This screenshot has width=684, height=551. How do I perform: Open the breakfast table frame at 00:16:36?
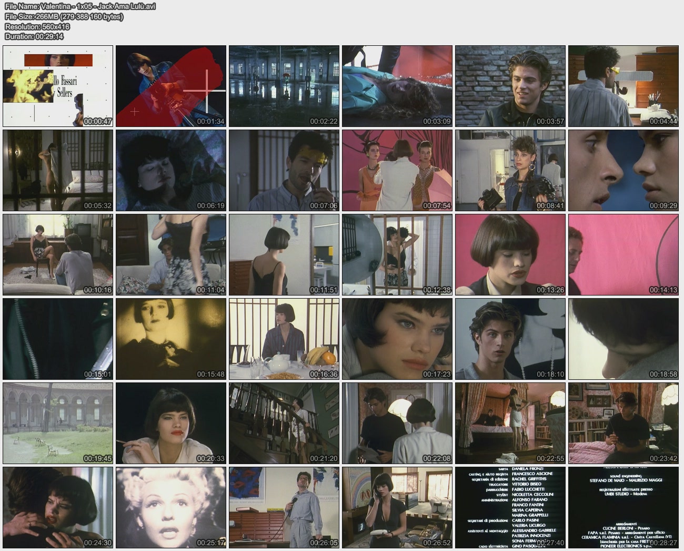point(284,339)
